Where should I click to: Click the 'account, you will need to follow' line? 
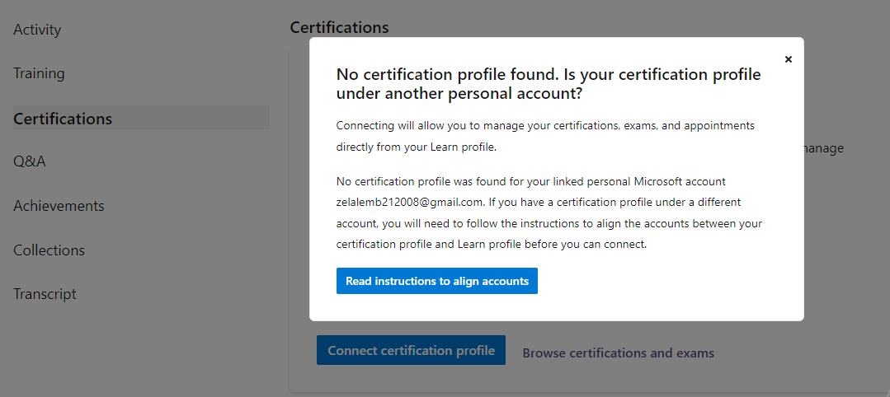pos(549,223)
